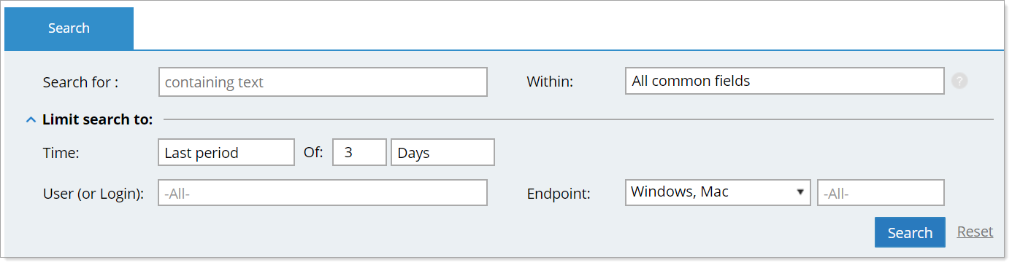Screen dimensions: 1012x265
Task: Open the Last period time dropdown
Action: click(x=226, y=153)
